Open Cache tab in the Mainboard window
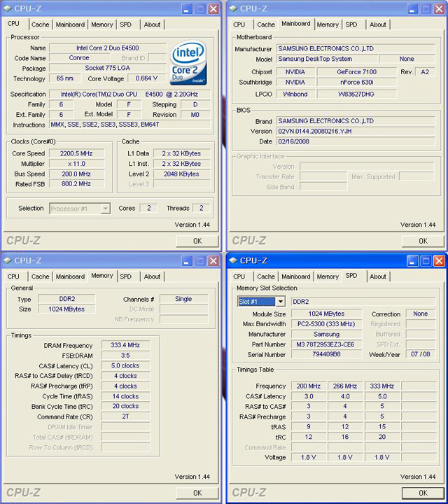The image size is (448, 504). tap(266, 24)
